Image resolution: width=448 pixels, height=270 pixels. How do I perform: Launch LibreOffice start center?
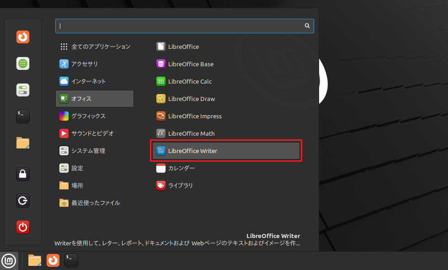pyautogui.click(x=226, y=47)
